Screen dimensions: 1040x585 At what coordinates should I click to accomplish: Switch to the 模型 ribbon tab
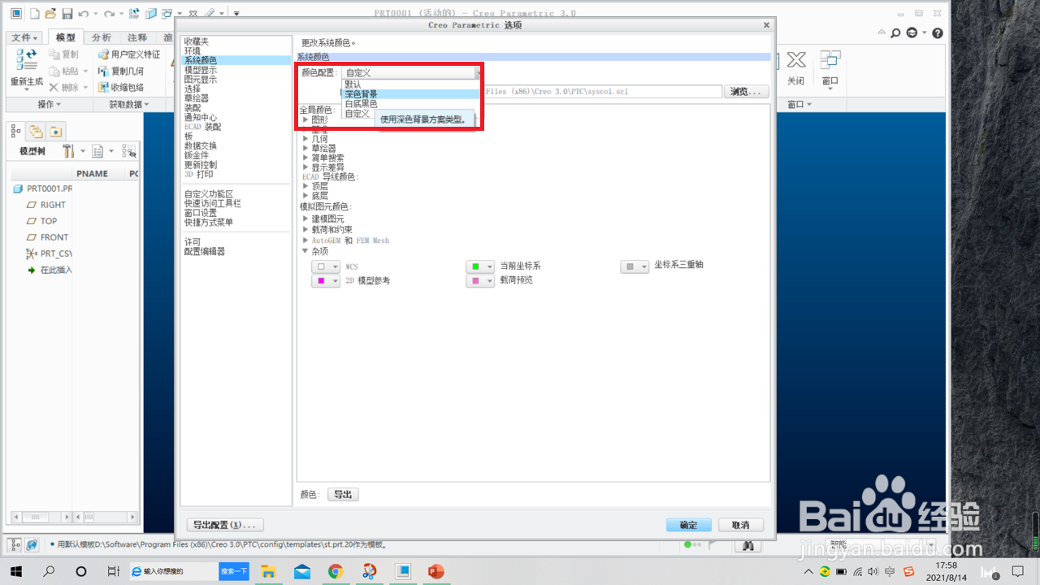click(65, 37)
